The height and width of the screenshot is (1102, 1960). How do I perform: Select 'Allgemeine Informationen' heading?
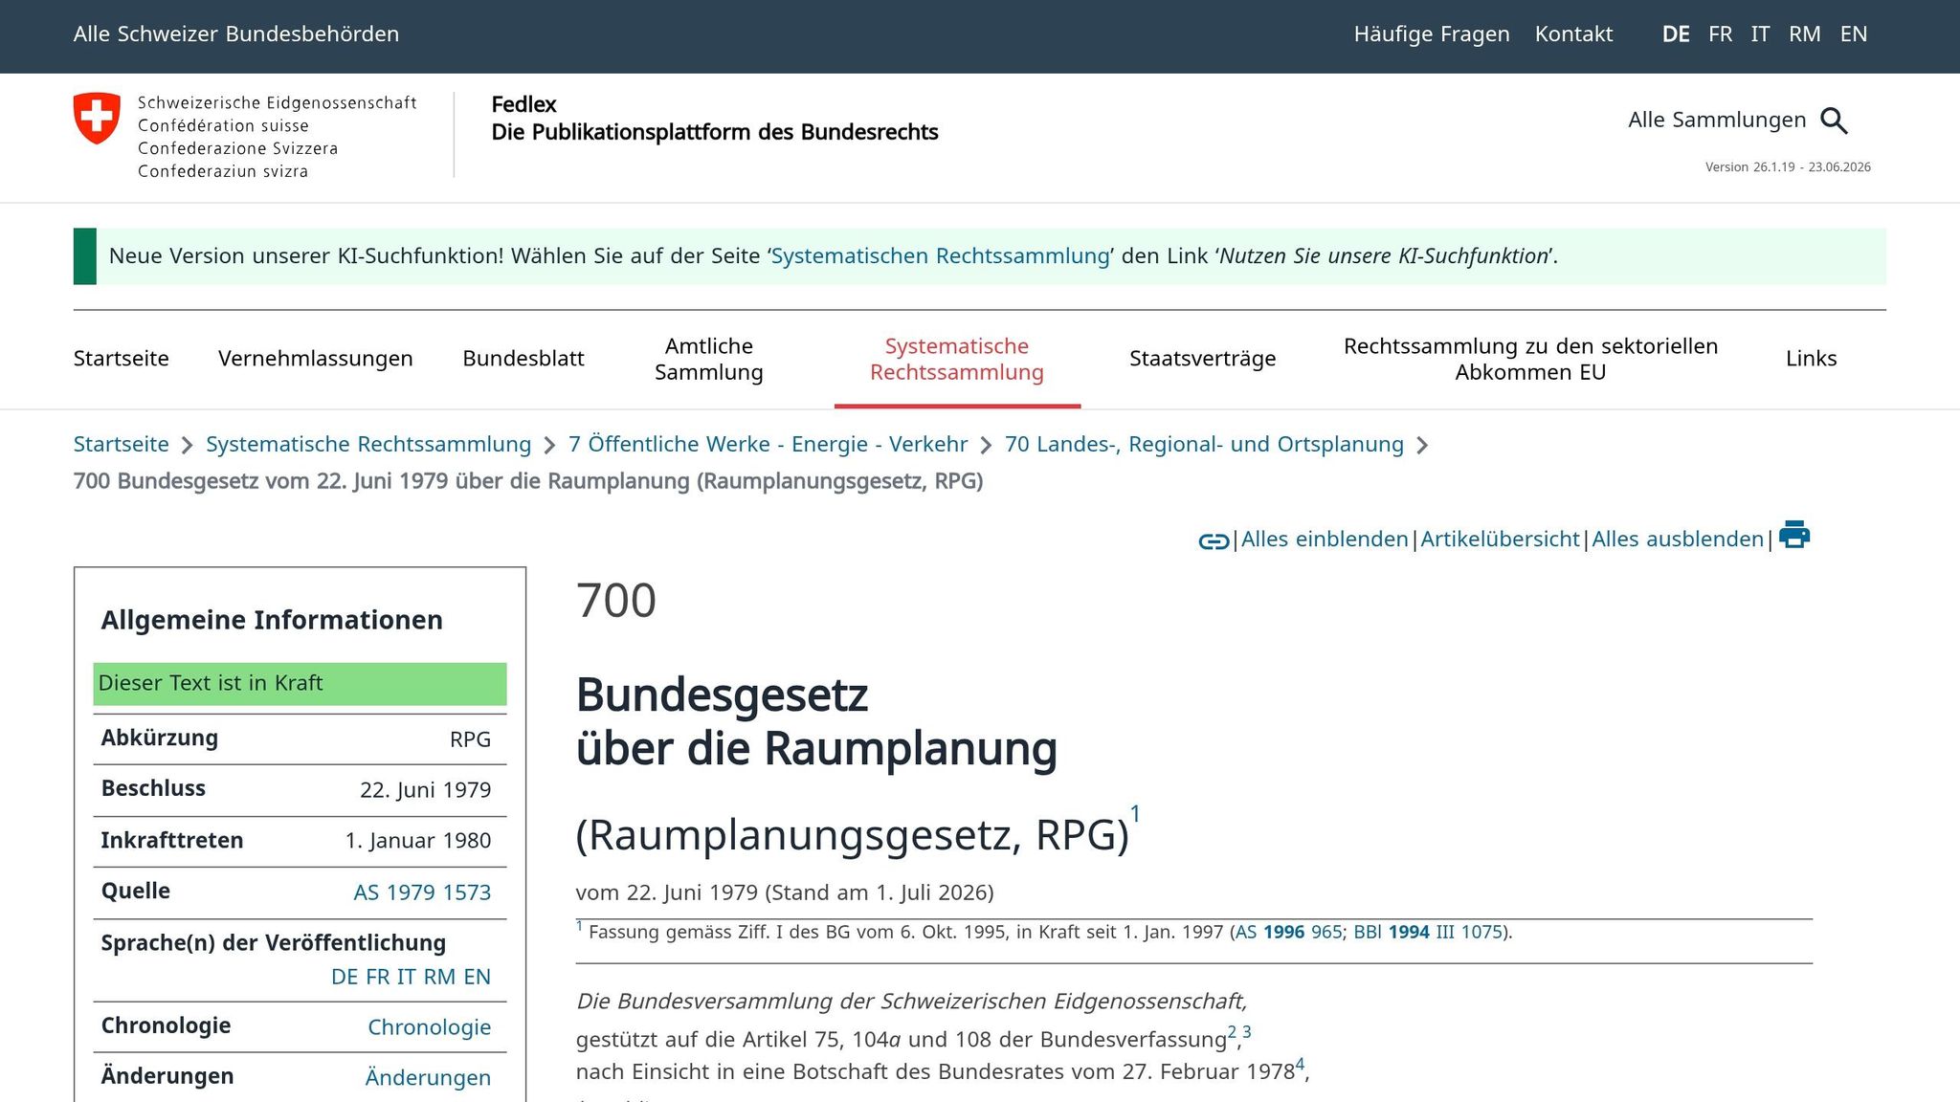[272, 621]
